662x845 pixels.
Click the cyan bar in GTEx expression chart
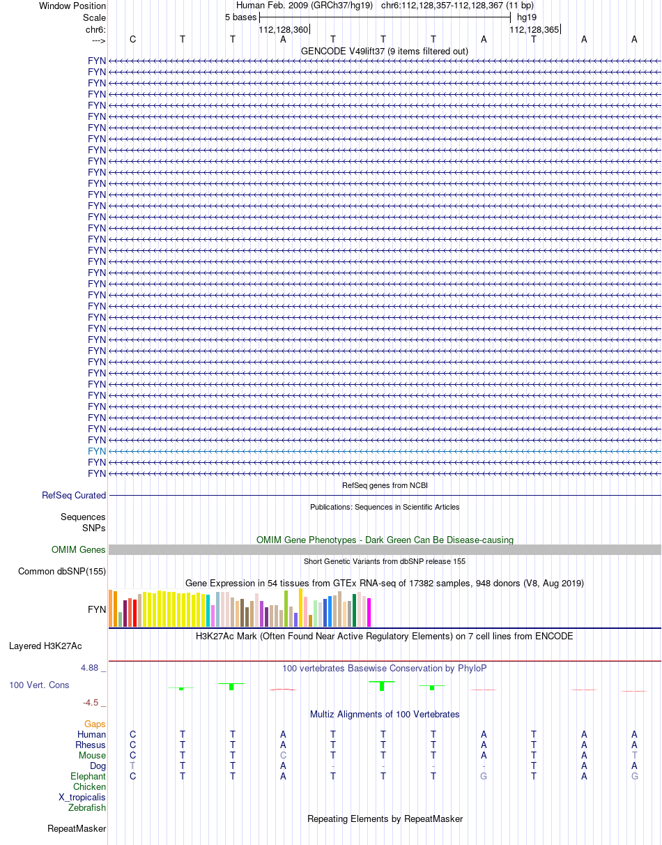208,611
